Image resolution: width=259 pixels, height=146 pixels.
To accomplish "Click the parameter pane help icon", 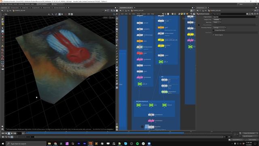I will (257, 14).
